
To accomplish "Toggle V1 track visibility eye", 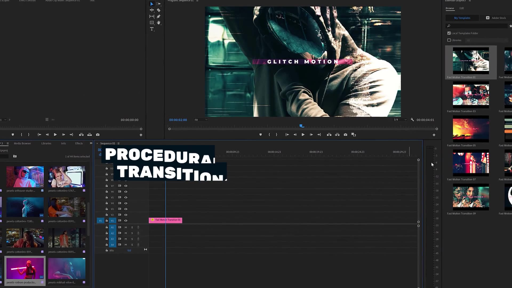I will coord(126,221).
